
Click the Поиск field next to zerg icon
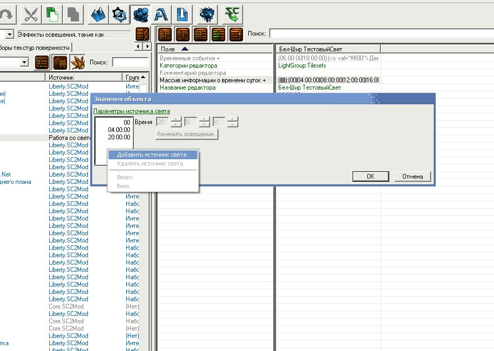[130, 62]
